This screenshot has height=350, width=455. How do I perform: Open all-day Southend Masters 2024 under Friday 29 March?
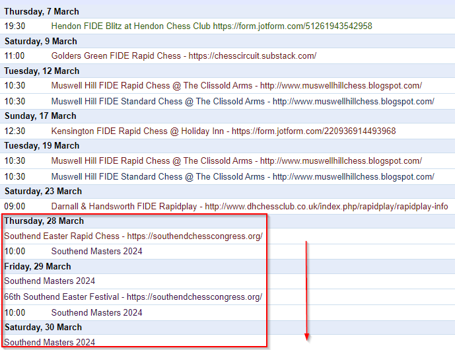point(50,281)
